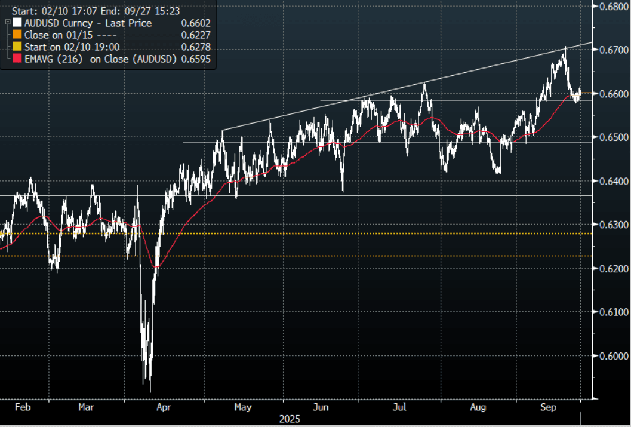Viewport: 631px width, 427px height.
Task: Click the yellow Start on 02/10 swatch
Action: tap(16, 47)
